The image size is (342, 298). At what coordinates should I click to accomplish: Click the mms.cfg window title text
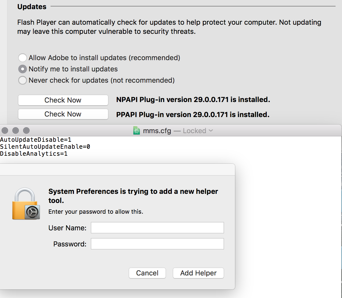(x=157, y=131)
